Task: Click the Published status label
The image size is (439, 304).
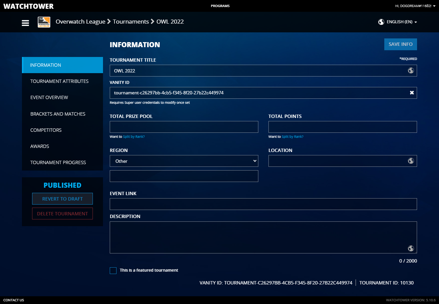Action: coord(62,185)
